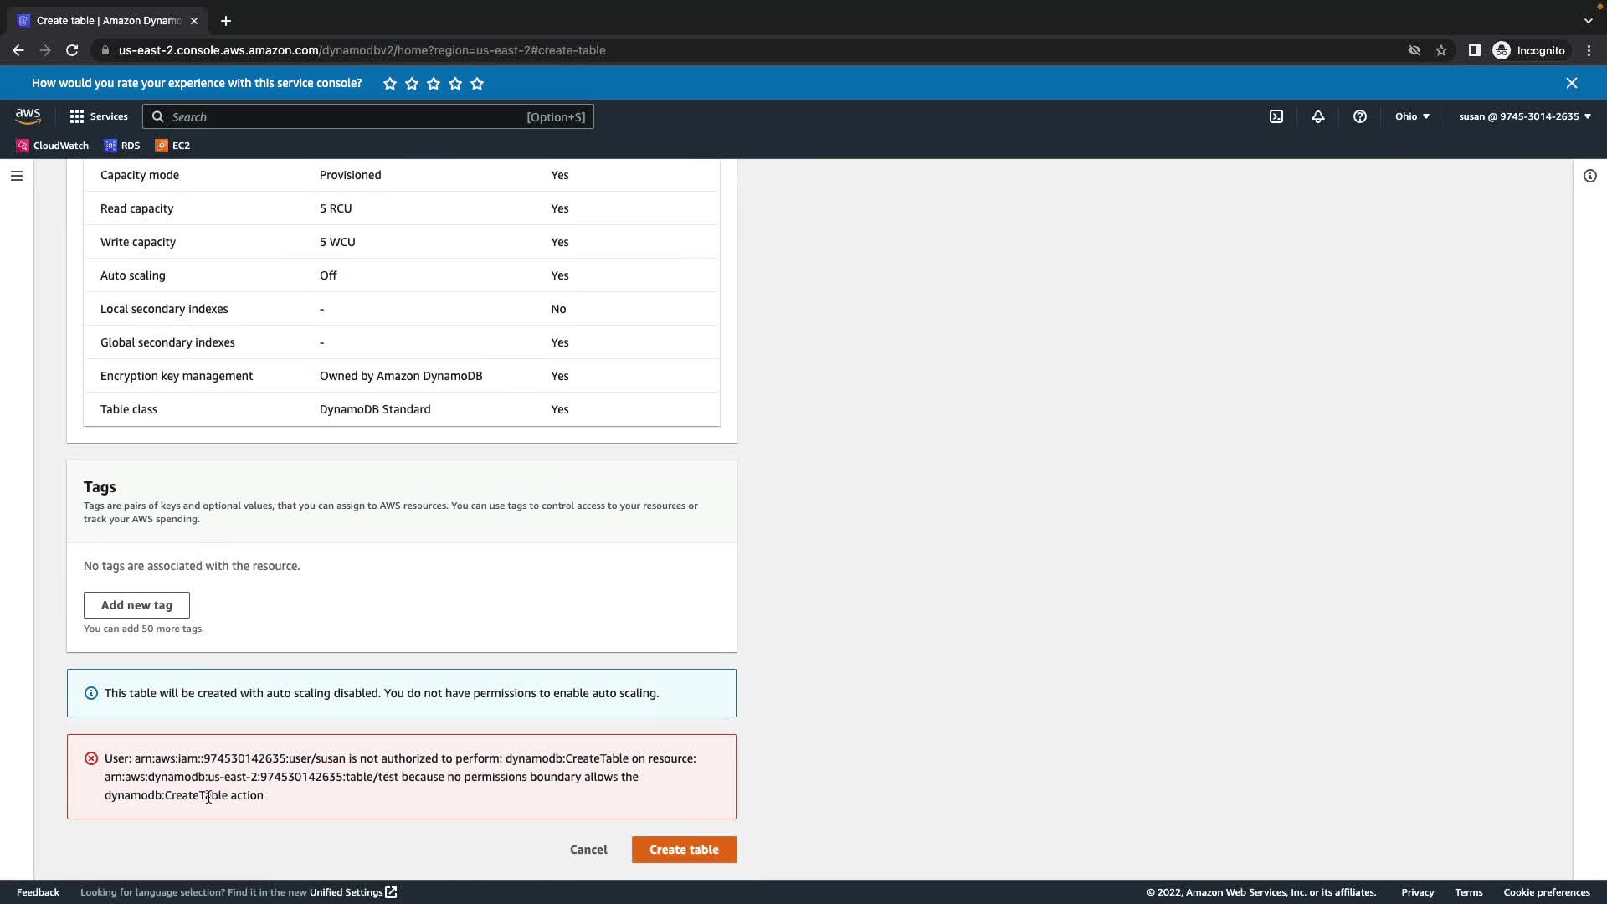This screenshot has width=1607, height=904.
Task: Toggle the left hamburger navigation menu
Action: point(17,176)
